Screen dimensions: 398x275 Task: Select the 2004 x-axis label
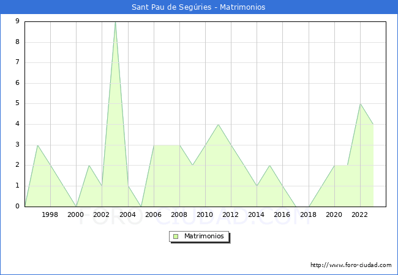[127, 215]
